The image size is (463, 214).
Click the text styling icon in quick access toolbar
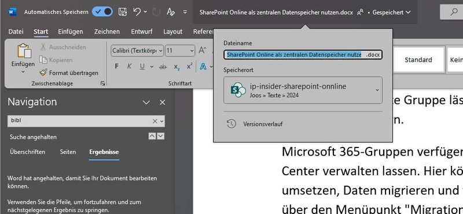(x=171, y=12)
